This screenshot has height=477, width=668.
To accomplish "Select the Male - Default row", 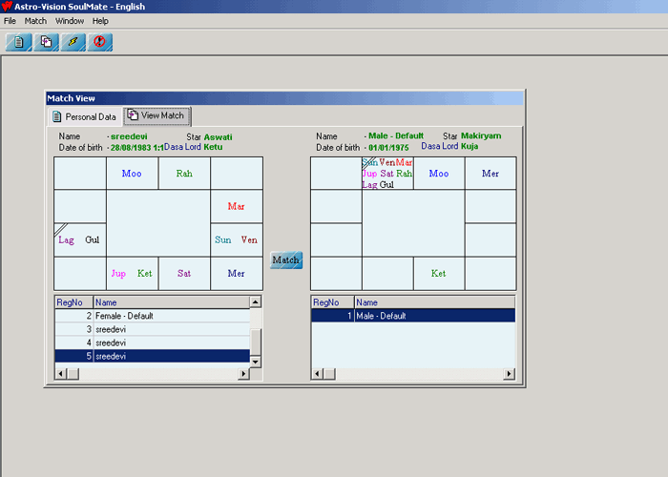I will [x=413, y=316].
